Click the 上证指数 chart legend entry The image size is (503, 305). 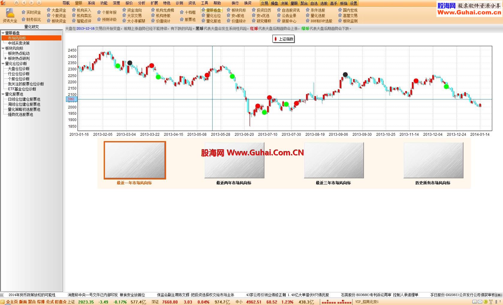pos(284,39)
